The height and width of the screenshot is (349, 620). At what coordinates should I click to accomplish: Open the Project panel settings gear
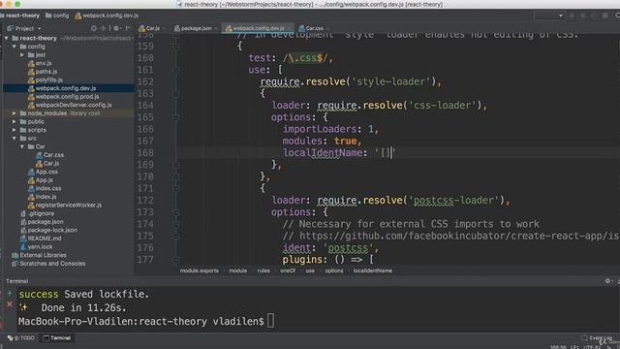coord(116,28)
